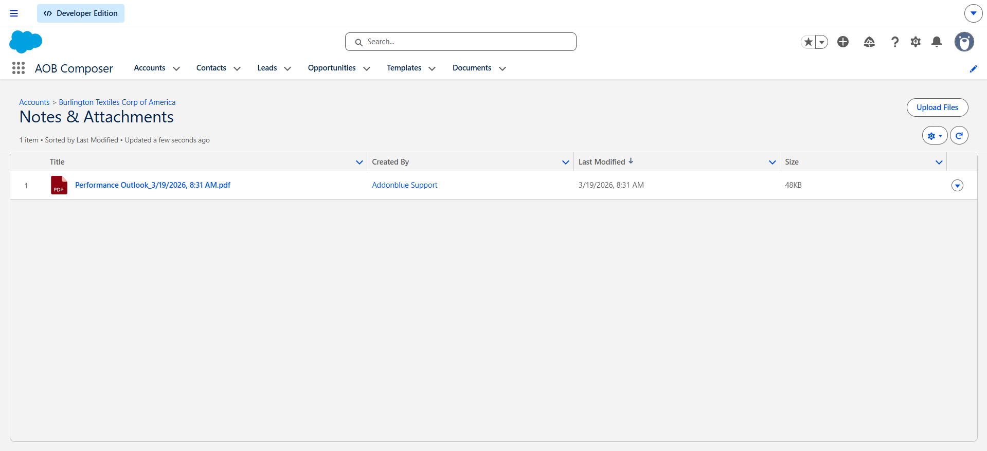The width and height of the screenshot is (987, 451).
Task: Expand the Opportunities tab chevron
Action: (x=367, y=68)
